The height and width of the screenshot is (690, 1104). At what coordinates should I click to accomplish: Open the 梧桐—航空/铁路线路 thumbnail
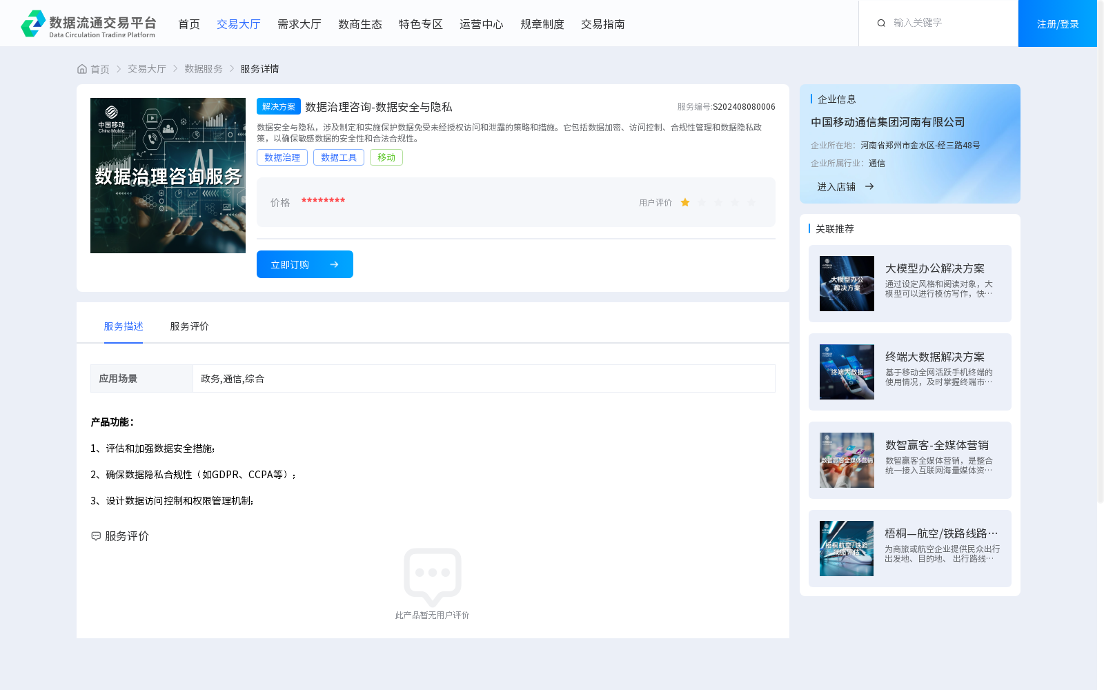[847, 549]
